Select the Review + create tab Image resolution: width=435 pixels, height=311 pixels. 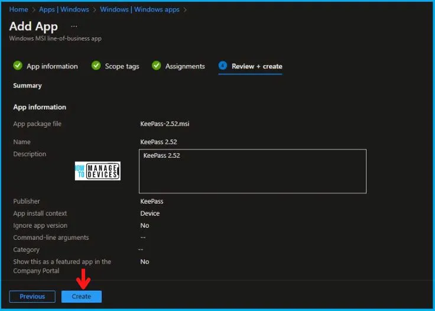tap(257, 66)
